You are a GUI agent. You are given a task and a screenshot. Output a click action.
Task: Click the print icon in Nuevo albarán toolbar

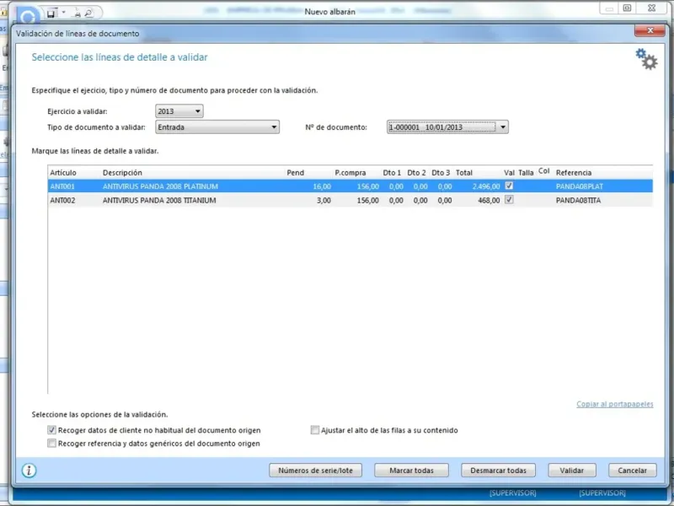pyautogui.click(x=77, y=13)
